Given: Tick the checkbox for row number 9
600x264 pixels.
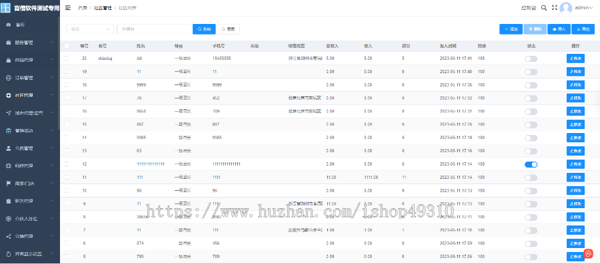Looking at the screenshot, I should (x=67, y=203).
